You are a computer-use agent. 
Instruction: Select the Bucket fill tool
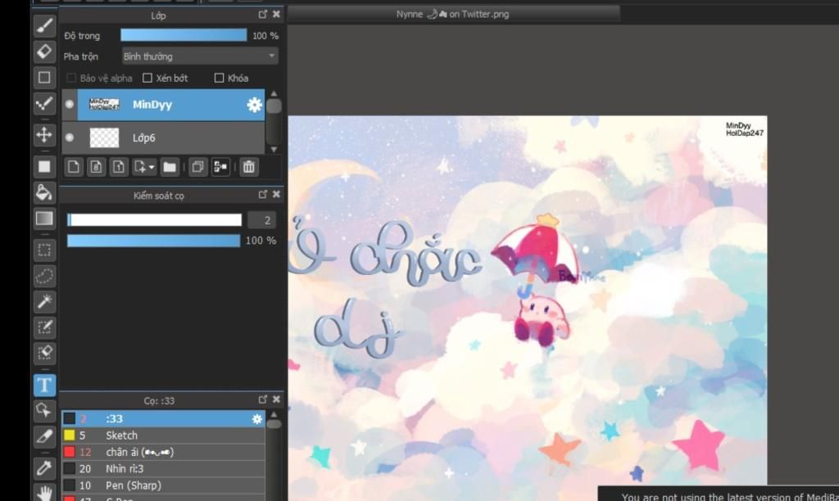(44, 192)
